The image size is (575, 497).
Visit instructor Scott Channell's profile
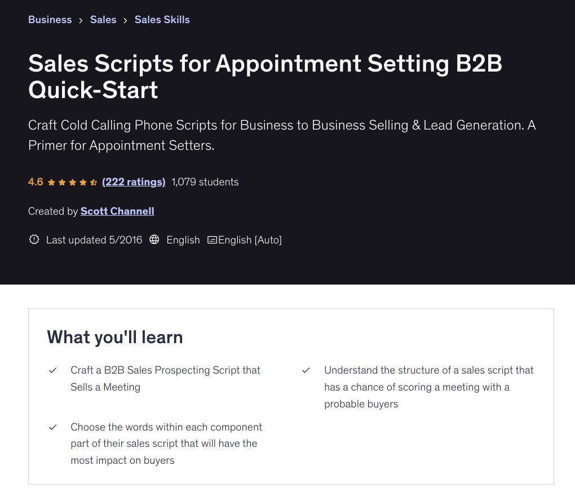117,211
